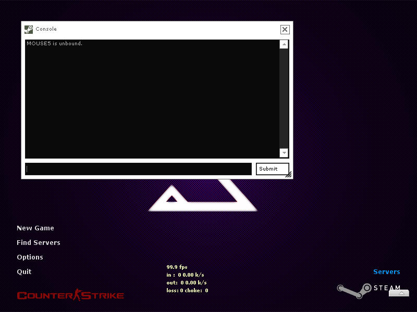Start a New Game
Image resolution: width=417 pixels, height=312 pixels.
pos(35,228)
